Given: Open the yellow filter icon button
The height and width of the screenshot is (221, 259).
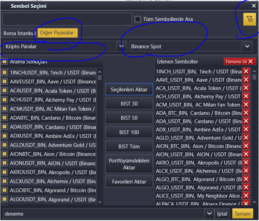Looking at the screenshot, I should click(249, 19).
